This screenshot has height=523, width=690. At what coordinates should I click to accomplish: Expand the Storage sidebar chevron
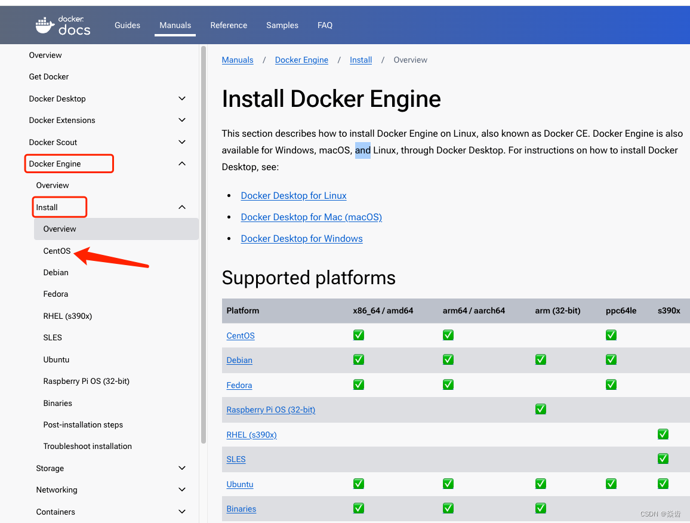pyautogui.click(x=181, y=468)
